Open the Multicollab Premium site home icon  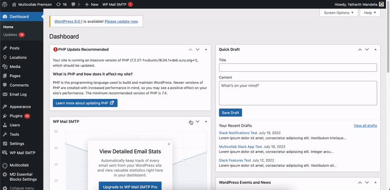14,4
